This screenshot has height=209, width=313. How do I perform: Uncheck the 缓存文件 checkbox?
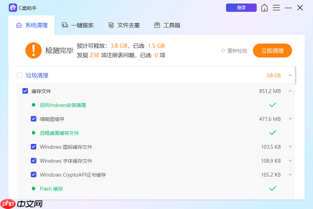click(x=25, y=91)
